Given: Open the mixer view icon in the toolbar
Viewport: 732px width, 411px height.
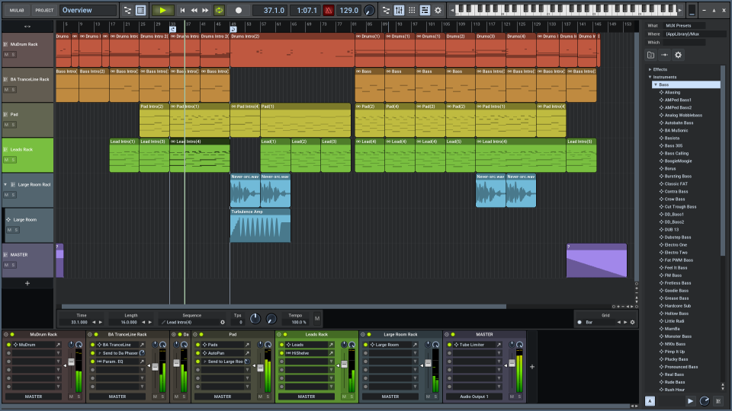Looking at the screenshot, I should 399,11.
